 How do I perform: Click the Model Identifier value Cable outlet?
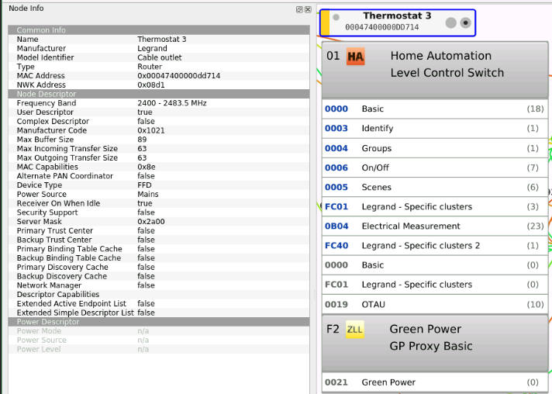point(160,57)
